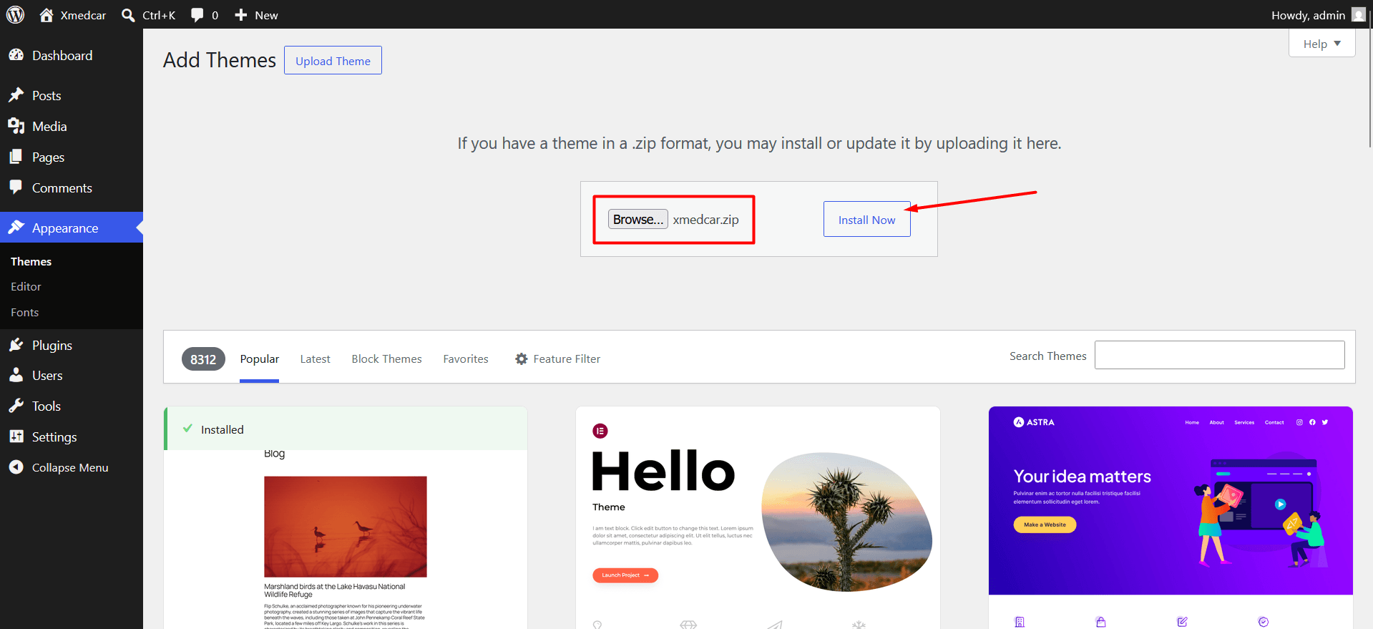Switch to the Latest tab

tap(315, 359)
